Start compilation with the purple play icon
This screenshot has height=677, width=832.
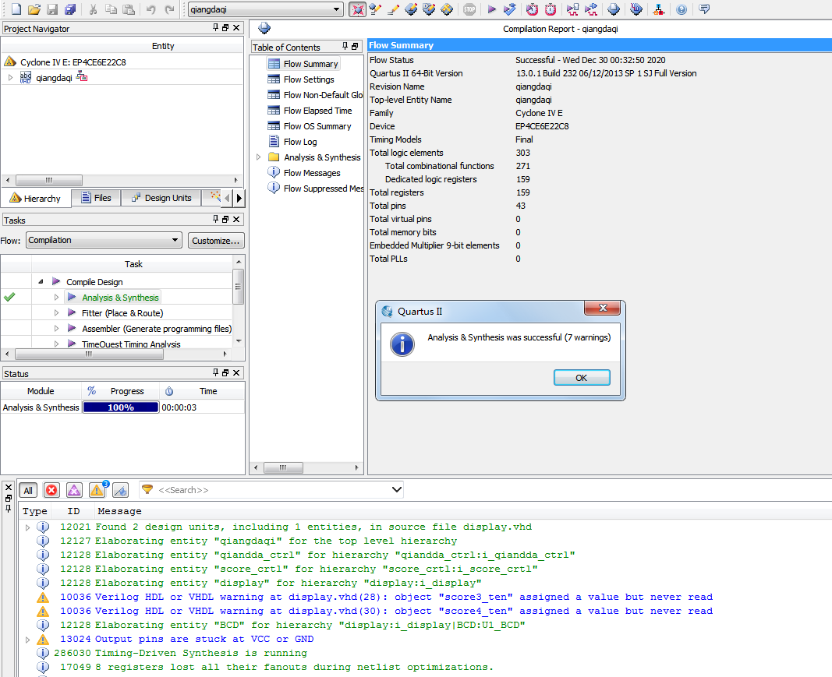point(492,9)
